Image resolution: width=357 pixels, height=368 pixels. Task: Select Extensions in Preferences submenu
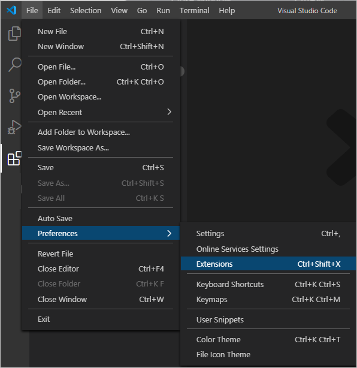click(268, 264)
